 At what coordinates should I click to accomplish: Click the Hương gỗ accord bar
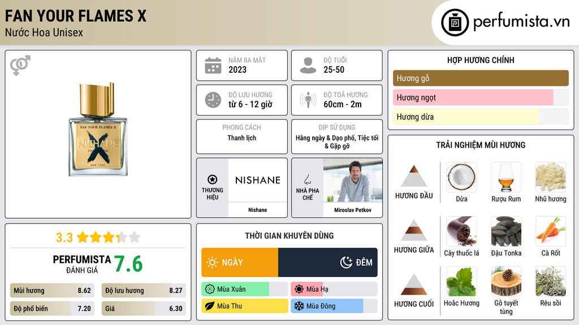click(x=481, y=78)
